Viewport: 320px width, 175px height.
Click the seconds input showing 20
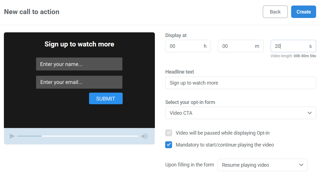(x=293, y=46)
